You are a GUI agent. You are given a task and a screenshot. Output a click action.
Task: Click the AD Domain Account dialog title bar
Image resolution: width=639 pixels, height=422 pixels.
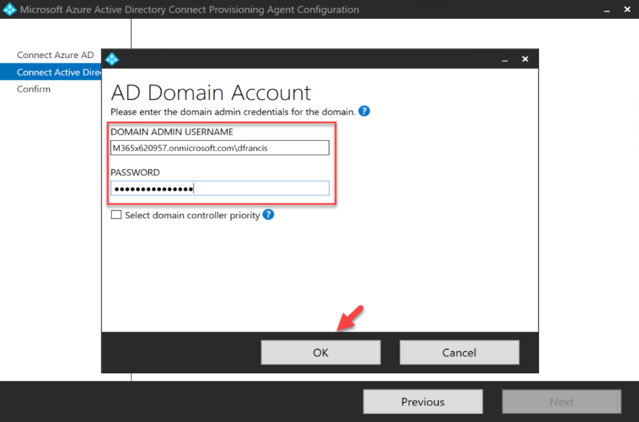pyautogui.click(x=312, y=58)
